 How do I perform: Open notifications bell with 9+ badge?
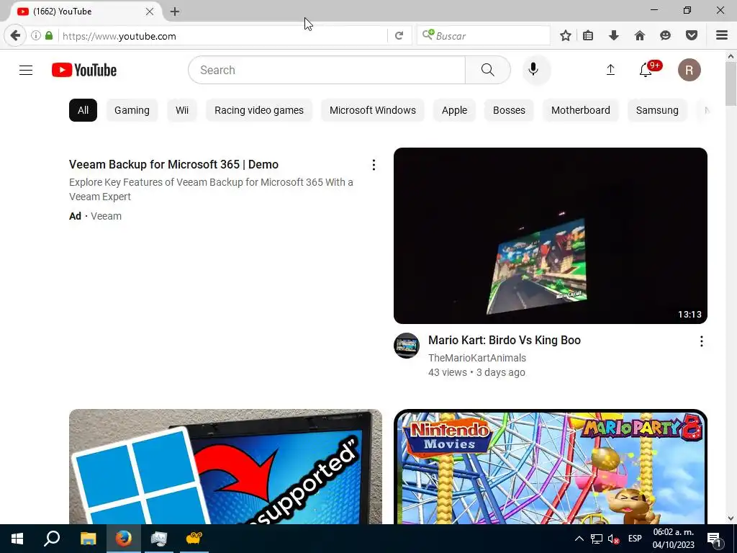pyautogui.click(x=646, y=70)
